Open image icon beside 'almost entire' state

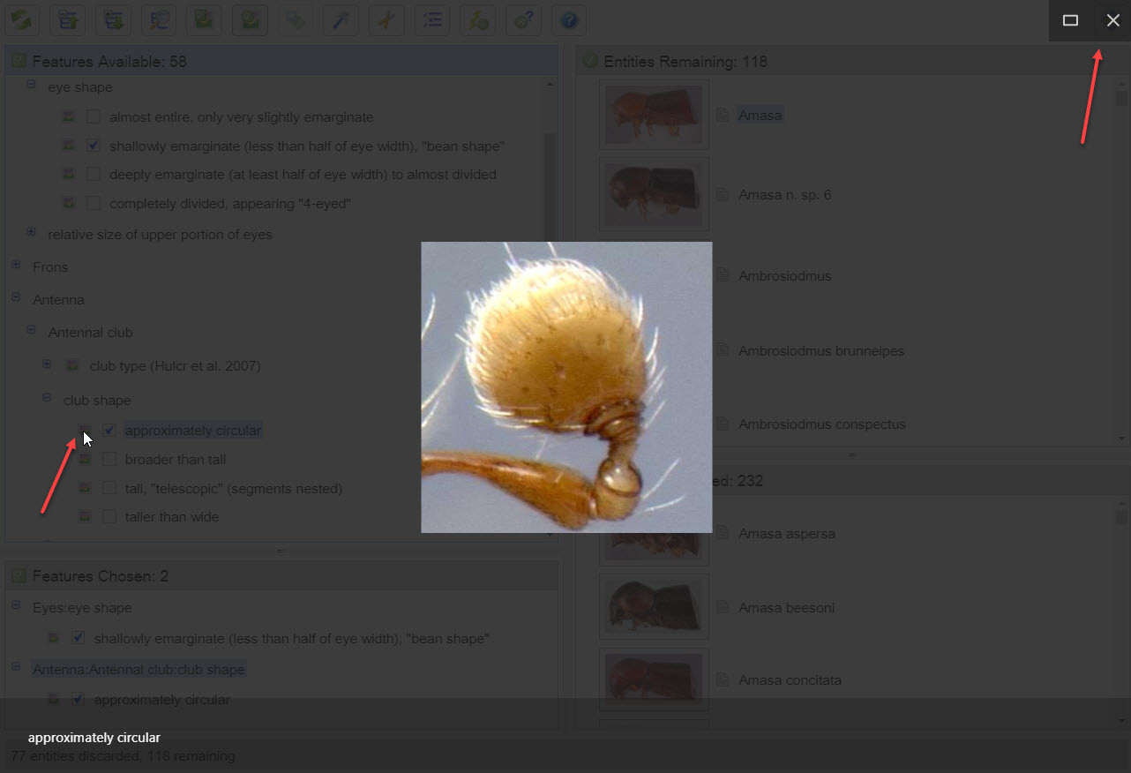point(69,116)
